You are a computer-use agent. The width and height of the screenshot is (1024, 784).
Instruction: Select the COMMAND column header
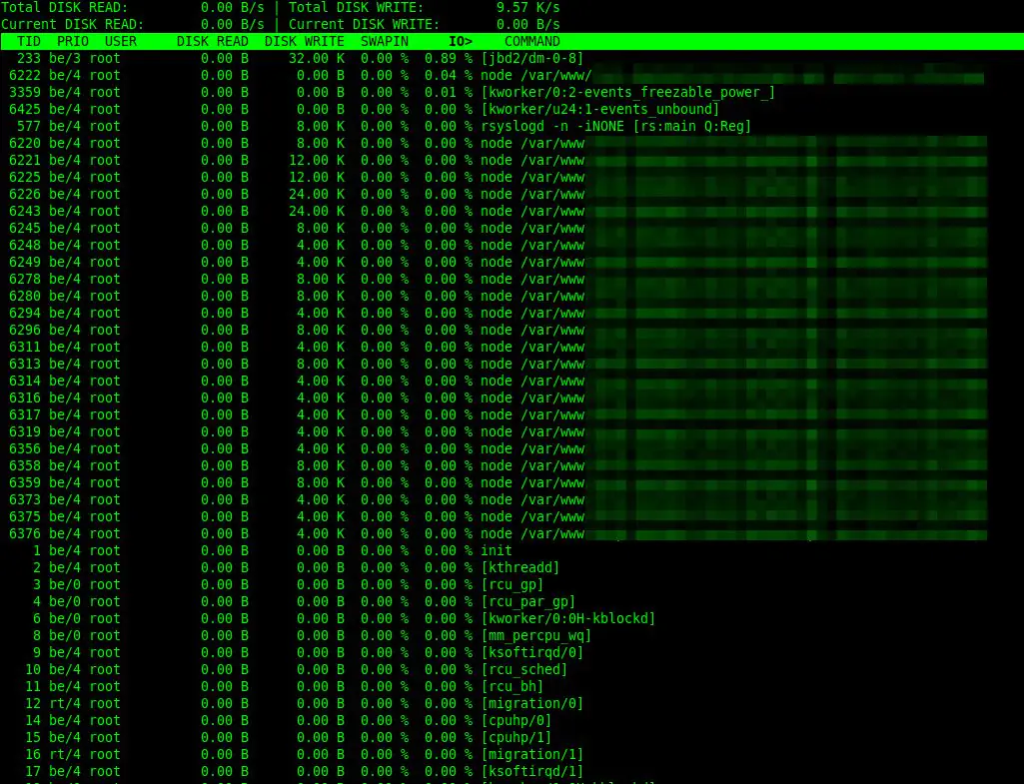click(531, 41)
